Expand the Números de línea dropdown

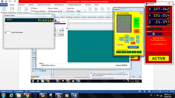click(38, 11)
